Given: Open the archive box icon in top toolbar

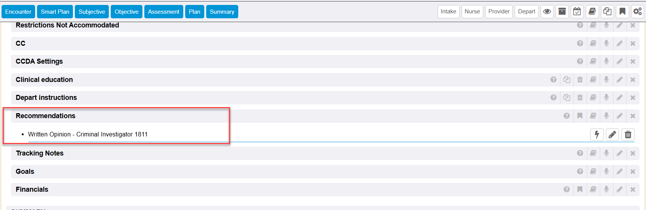Looking at the screenshot, I should [562, 11].
